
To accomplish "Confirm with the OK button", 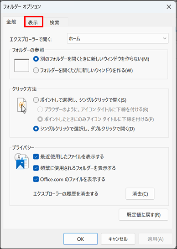I will [x=80, y=239].
